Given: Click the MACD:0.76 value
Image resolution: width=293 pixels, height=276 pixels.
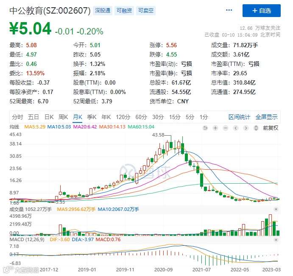Looking at the screenshot, I should pyautogui.click(x=108, y=240).
